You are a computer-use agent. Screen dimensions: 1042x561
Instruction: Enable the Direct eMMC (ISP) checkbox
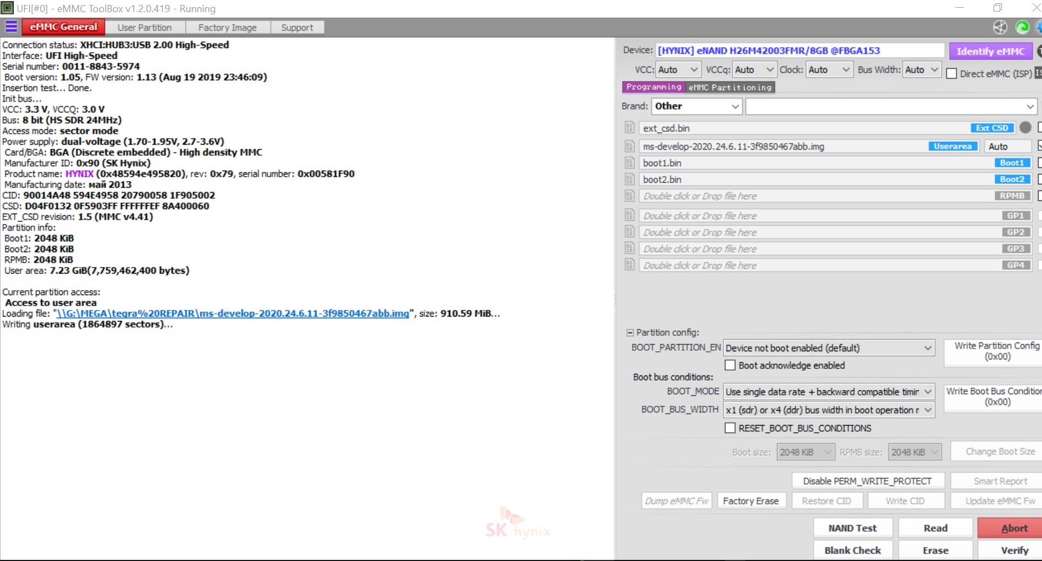951,74
